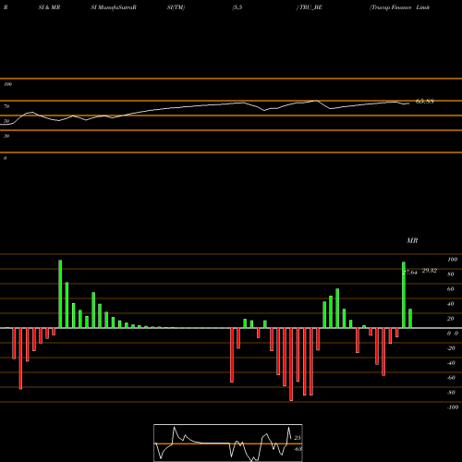Viewport: 462px width, 462px height.
Task: Open the mini overview chart thumbnail
Action: coord(228,443)
